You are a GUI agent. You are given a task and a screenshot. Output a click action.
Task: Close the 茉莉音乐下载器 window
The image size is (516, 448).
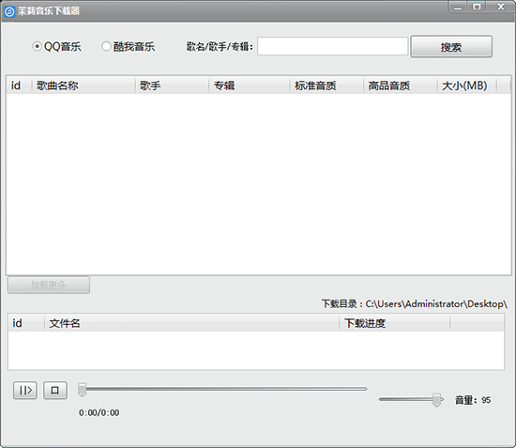pos(501,7)
